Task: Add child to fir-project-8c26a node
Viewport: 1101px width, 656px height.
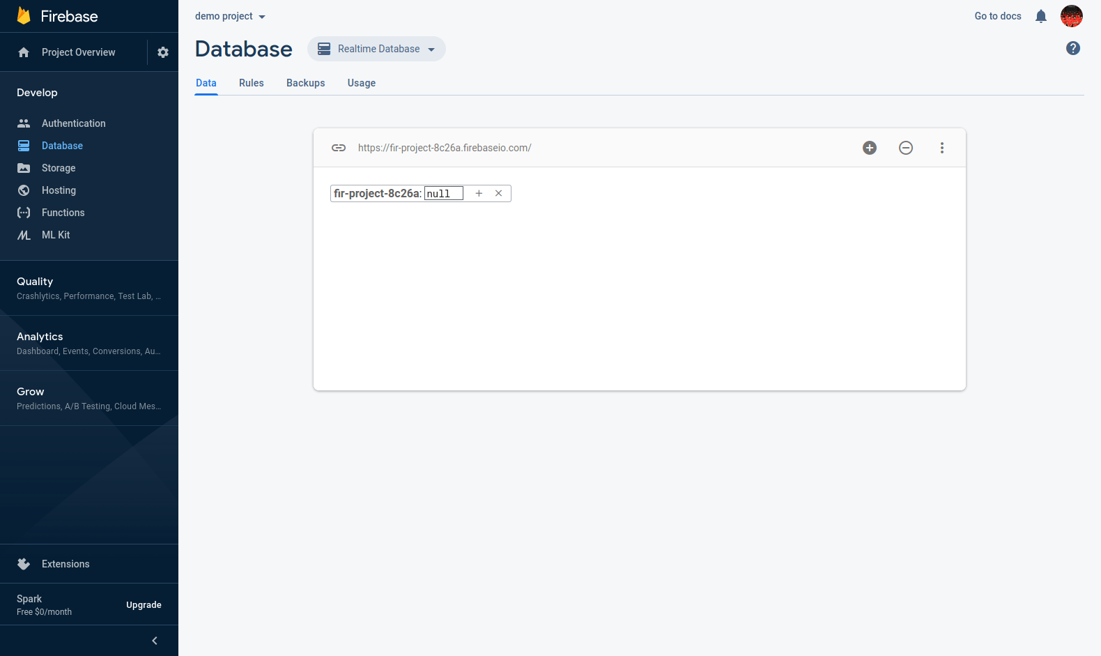Action: 479,193
